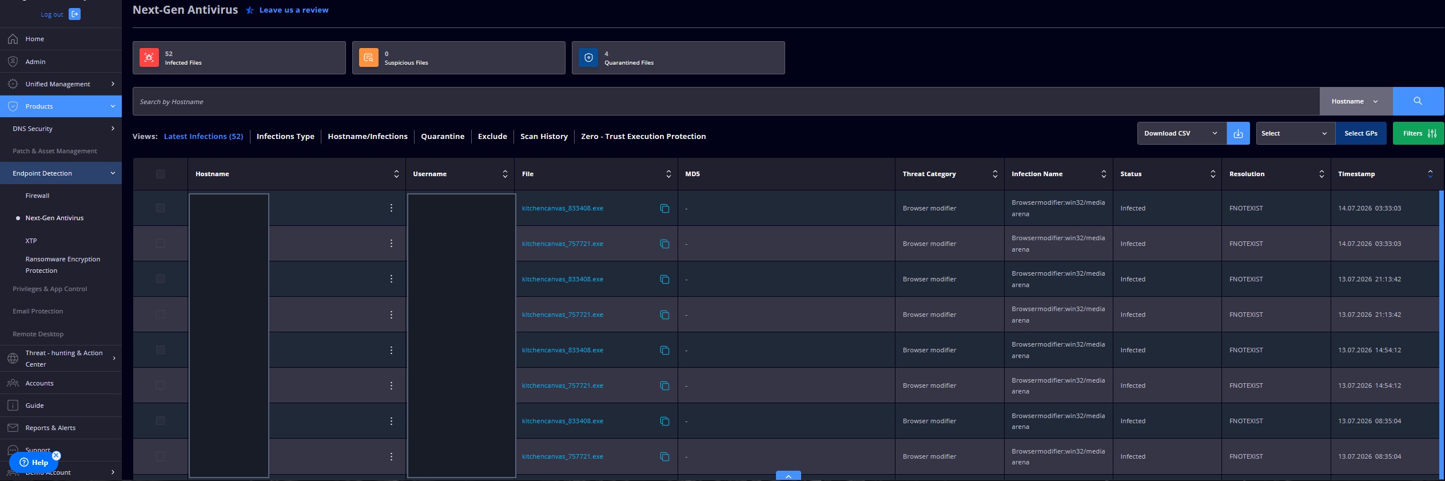
Task: Click the blue CSV download icon button
Action: click(1238, 133)
